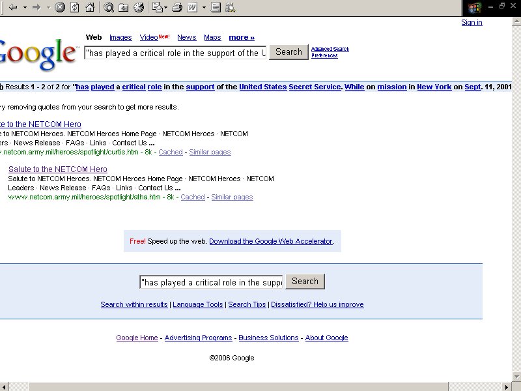Switch to the Images search tab
Screen dimensions: 521x391
[120, 37]
